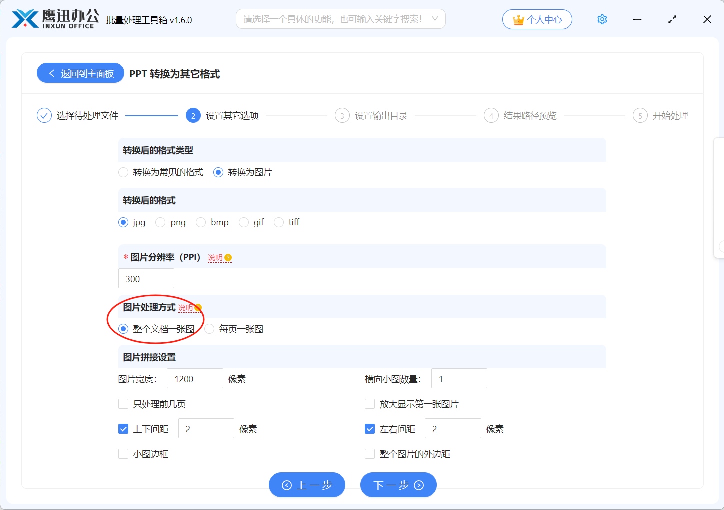
Task: Enable 只处理前几页 checkbox
Action: (123, 404)
